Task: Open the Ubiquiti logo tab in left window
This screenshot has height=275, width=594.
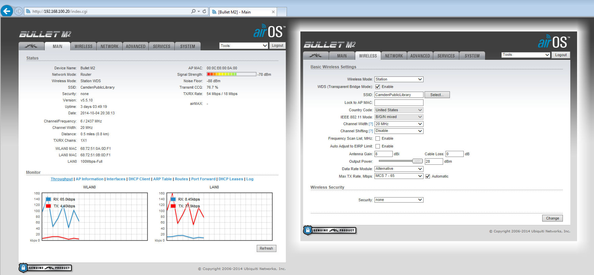Action: [x=31, y=46]
